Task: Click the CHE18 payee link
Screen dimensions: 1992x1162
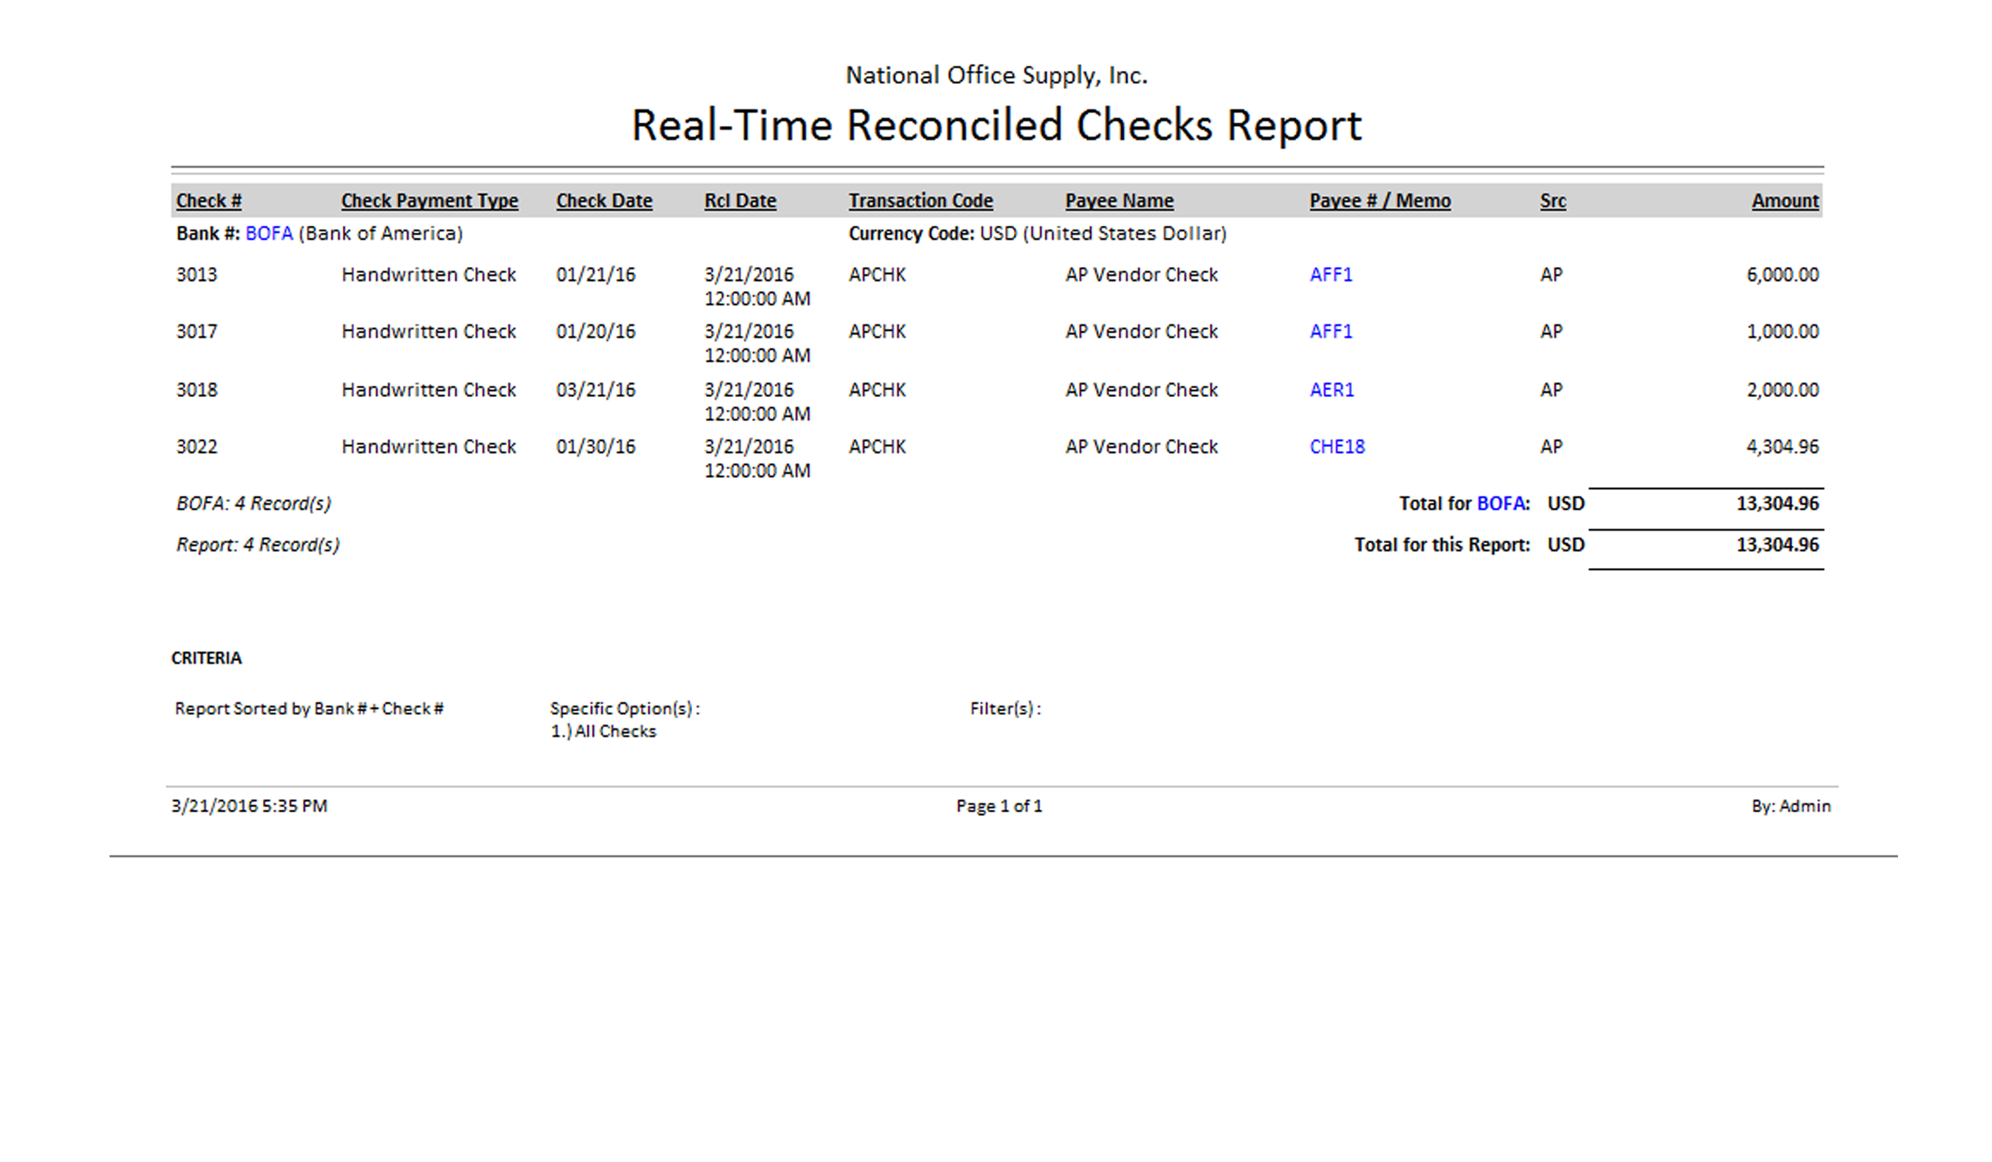Action: pos(1337,448)
